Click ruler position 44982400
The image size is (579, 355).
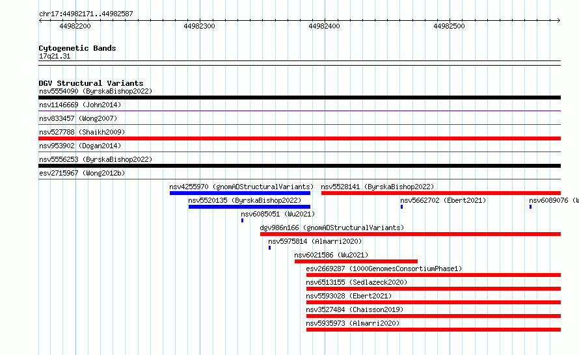tap(324, 26)
